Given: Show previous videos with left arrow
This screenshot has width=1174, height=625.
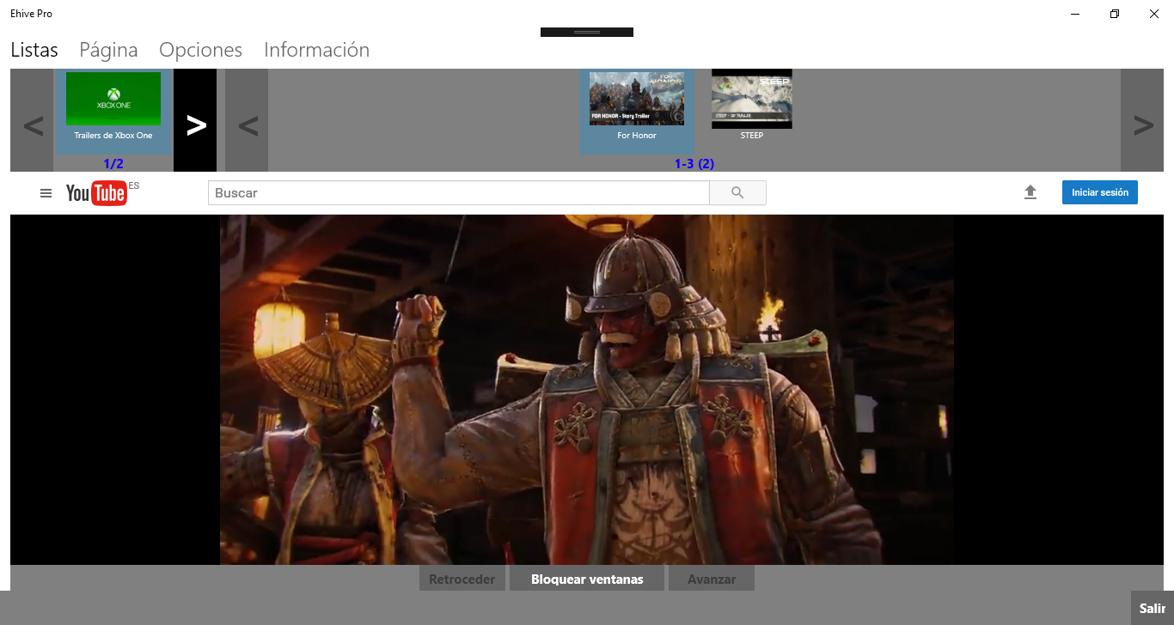Looking at the screenshot, I should (x=247, y=120).
